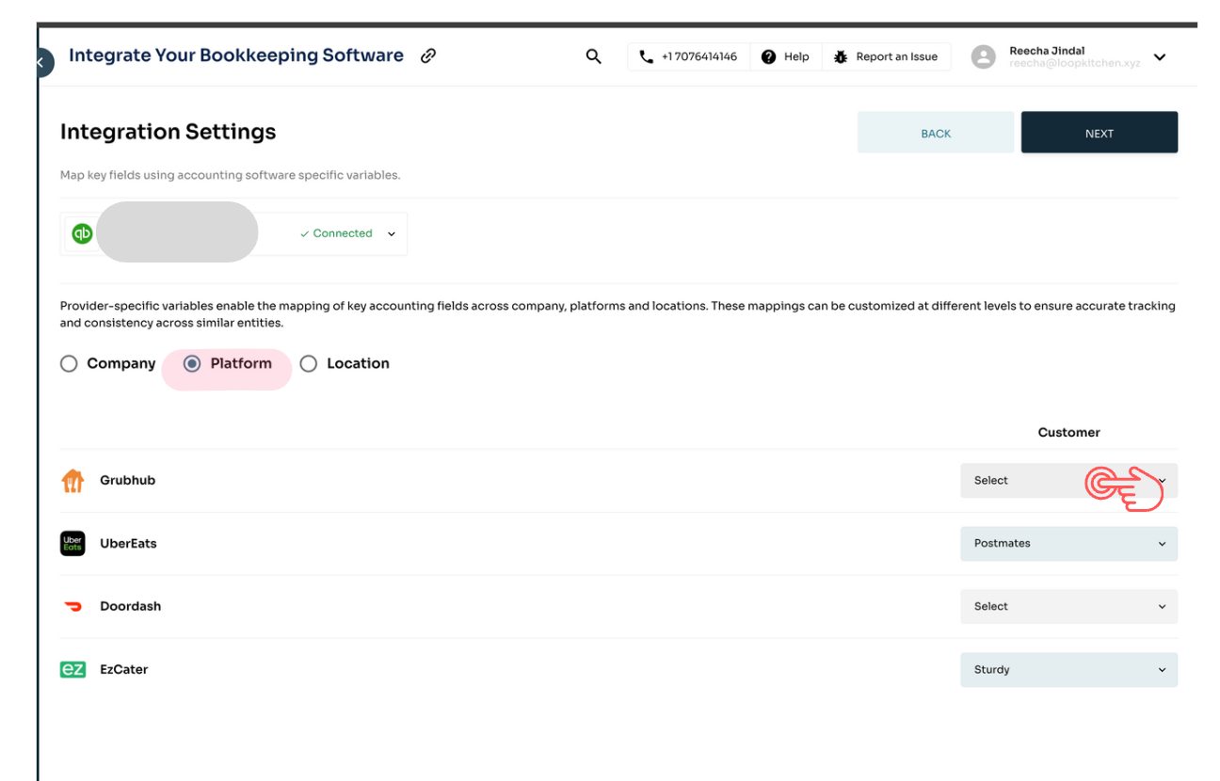Open the Doordash customer Select dropdown
This screenshot has width=1220, height=781.
pos(1067,607)
